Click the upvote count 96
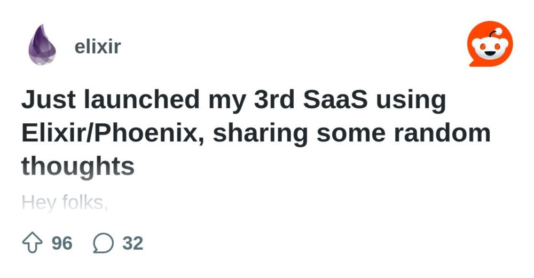Image resolution: width=534 pixels, height=278 pixels. point(61,243)
